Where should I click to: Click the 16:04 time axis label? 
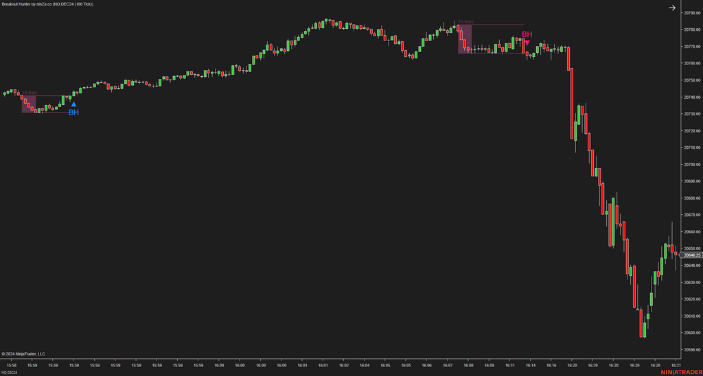coord(364,365)
